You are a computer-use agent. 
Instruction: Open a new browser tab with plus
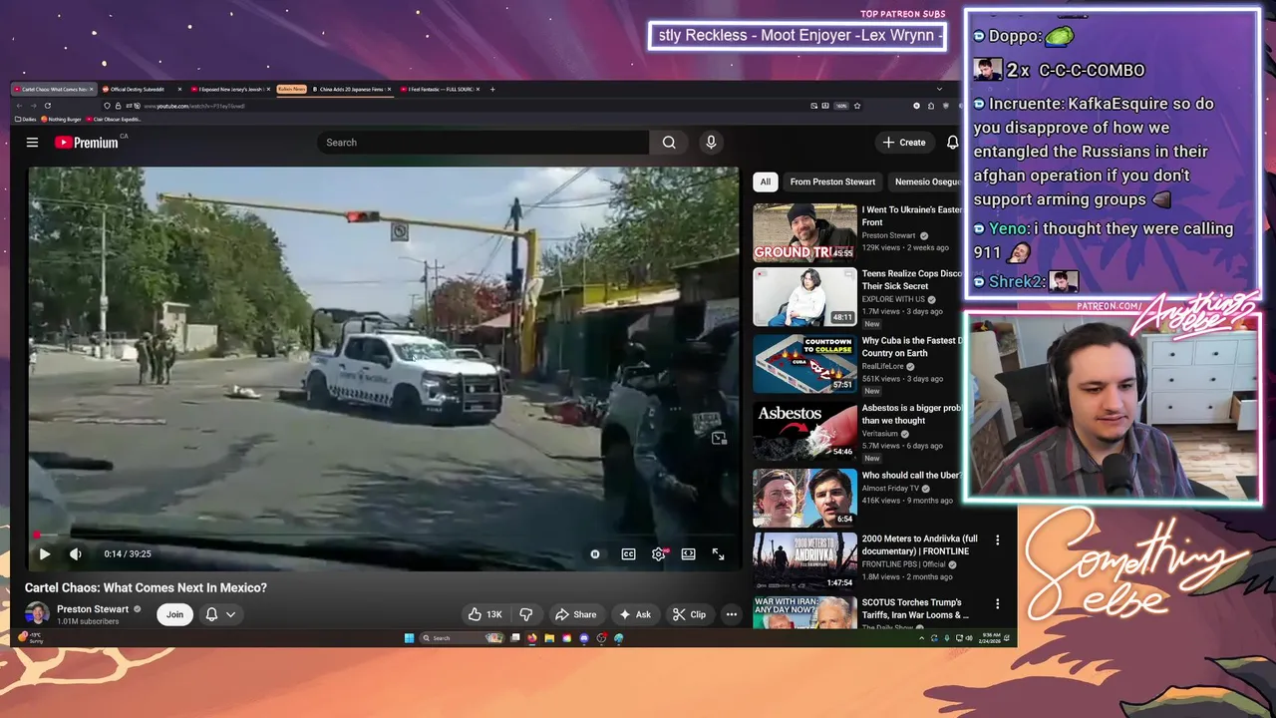pyautogui.click(x=492, y=89)
